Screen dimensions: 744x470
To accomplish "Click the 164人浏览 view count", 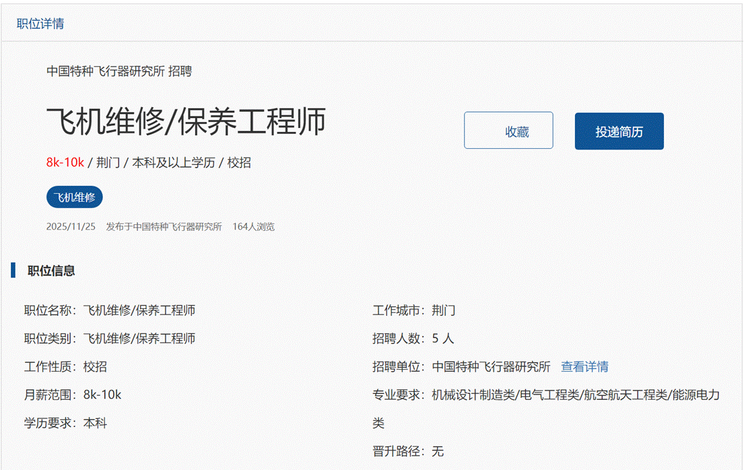I will pyautogui.click(x=253, y=227).
